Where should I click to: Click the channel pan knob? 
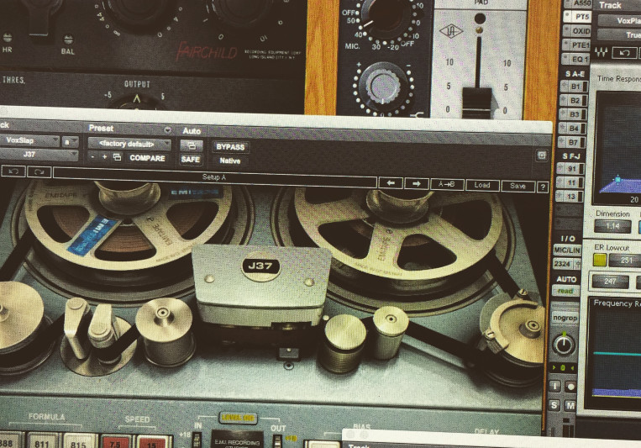pos(564,345)
